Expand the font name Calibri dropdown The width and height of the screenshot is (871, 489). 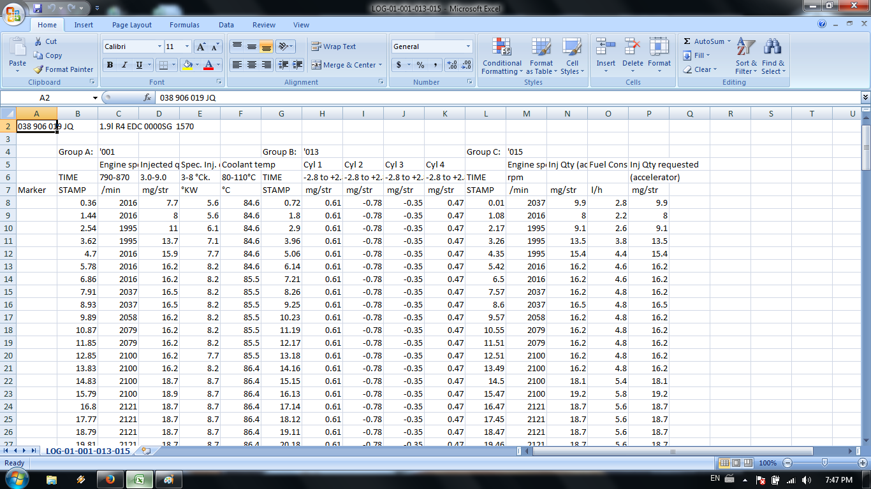(x=159, y=46)
